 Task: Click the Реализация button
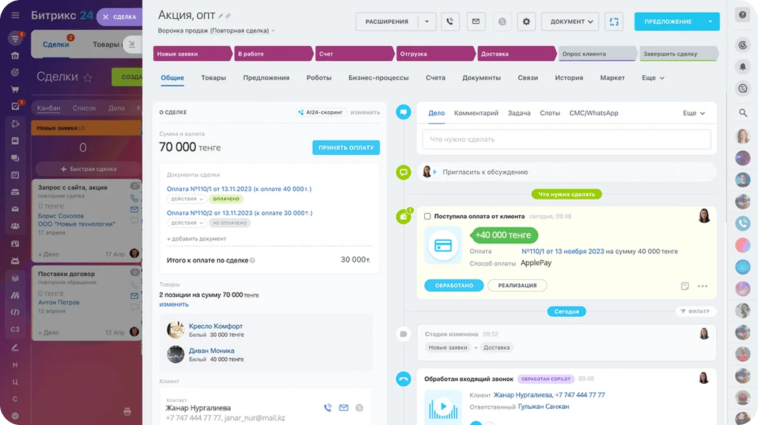(x=517, y=285)
